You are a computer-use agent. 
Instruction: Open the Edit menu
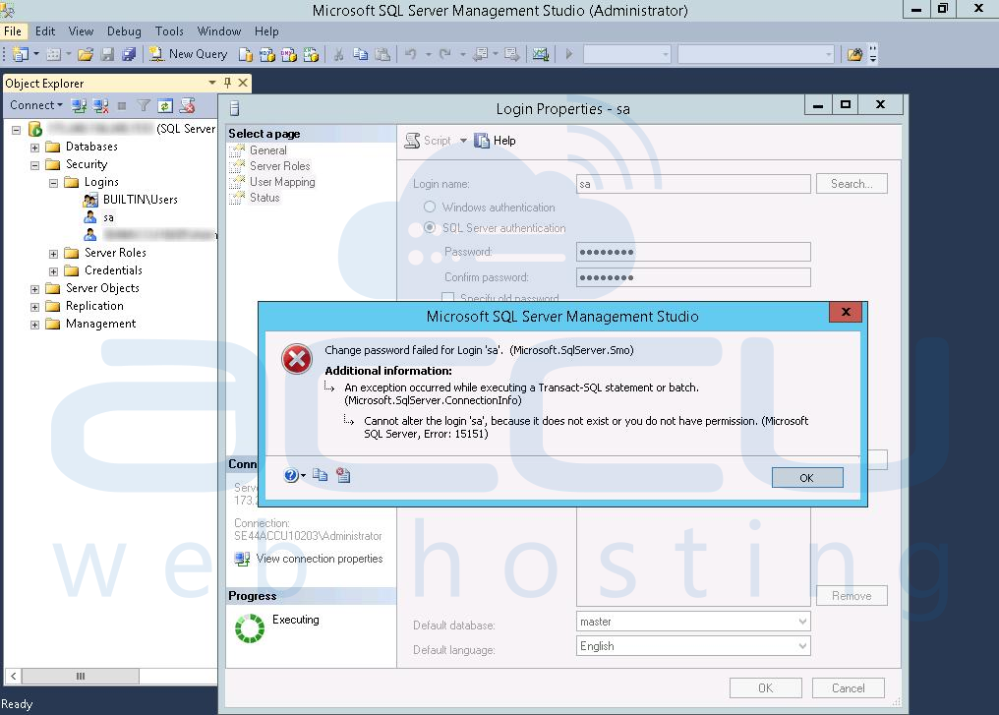tap(44, 31)
